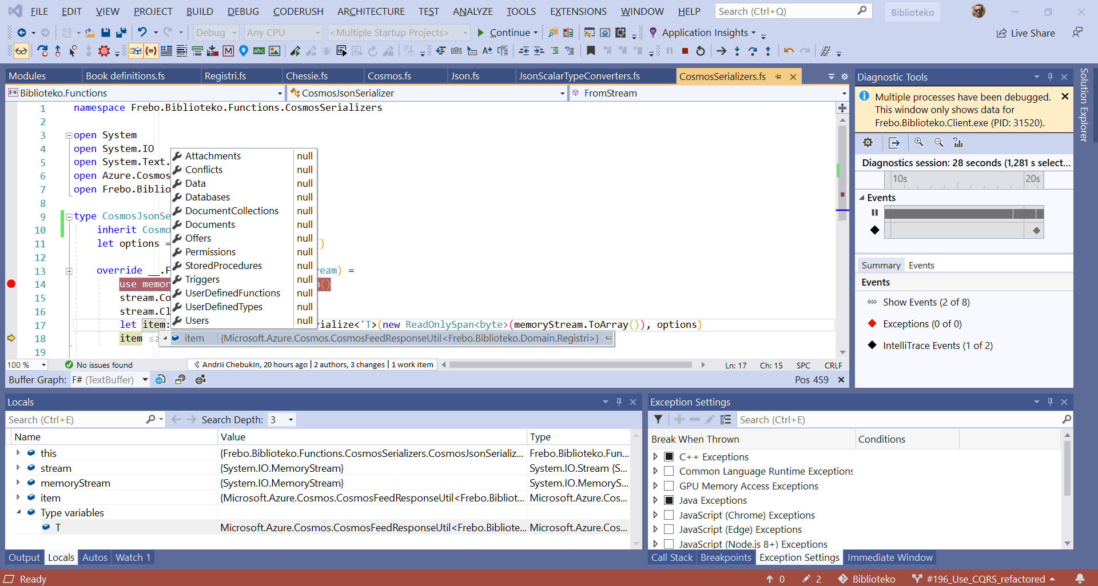This screenshot has width=1098, height=586.
Task: Expand the memoryStream variable in Locals
Action: tap(18, 483)
